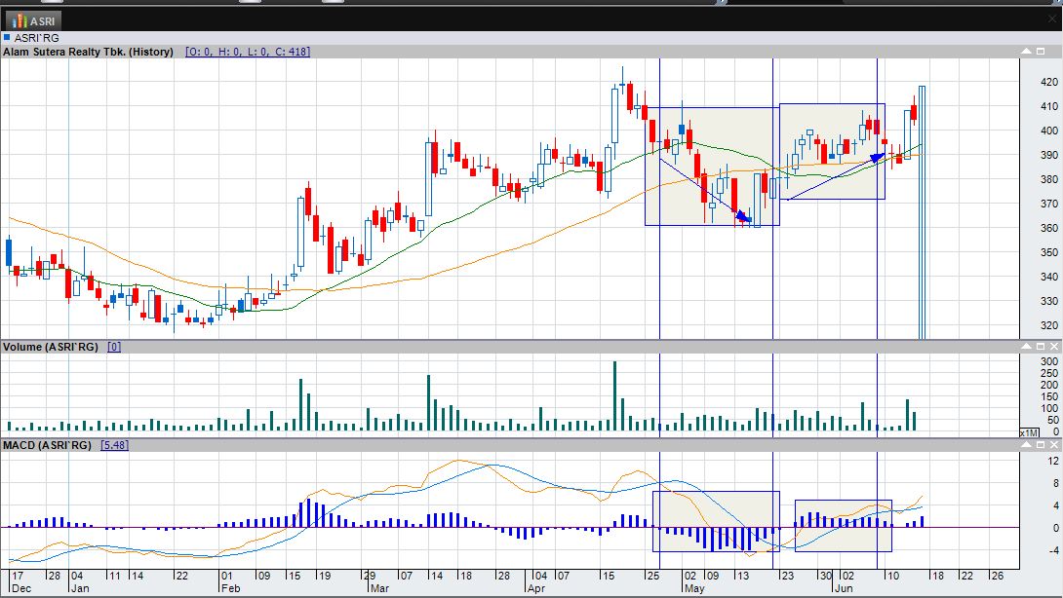Click the 12 MACD axis label
1063x598 pixels.
point(1053,462)
